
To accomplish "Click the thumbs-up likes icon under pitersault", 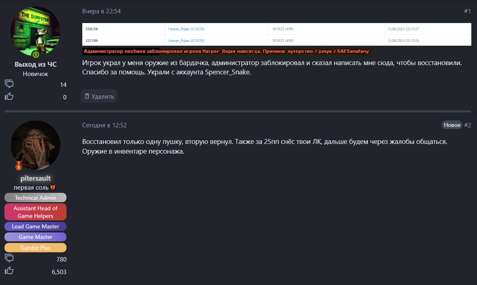I will point(9,271).
